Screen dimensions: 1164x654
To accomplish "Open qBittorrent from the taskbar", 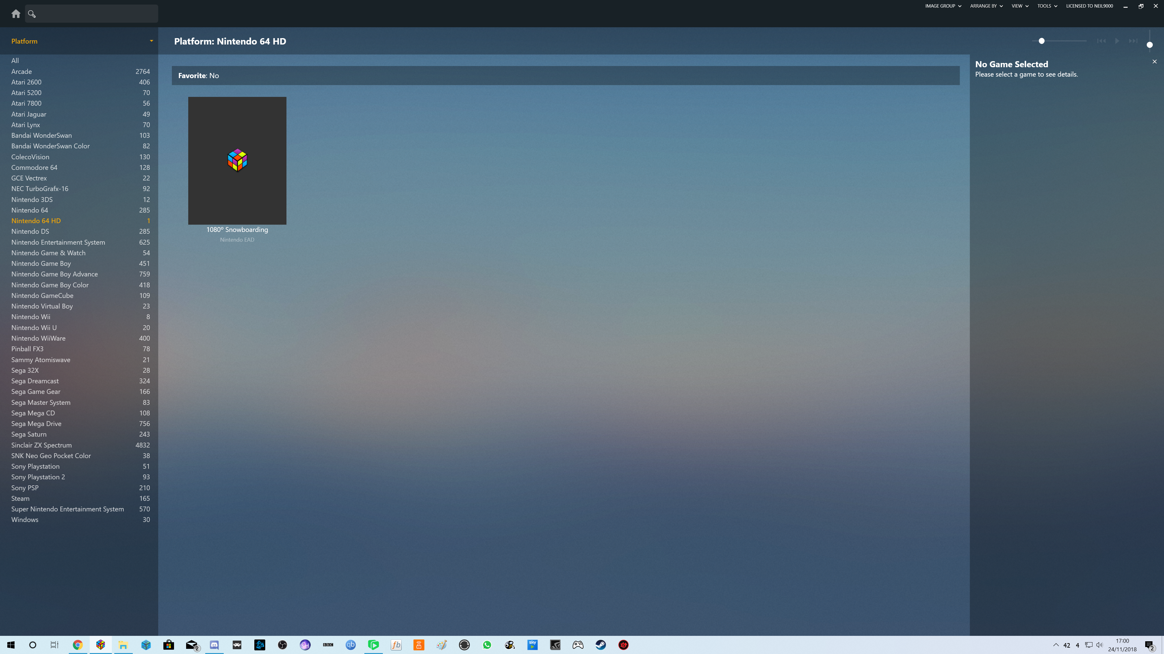I will 351,645.
